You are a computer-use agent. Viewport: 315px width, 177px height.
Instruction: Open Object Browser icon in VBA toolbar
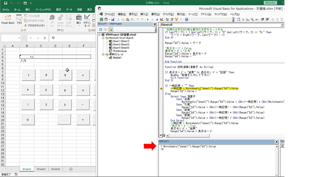(x=176, y=20)
